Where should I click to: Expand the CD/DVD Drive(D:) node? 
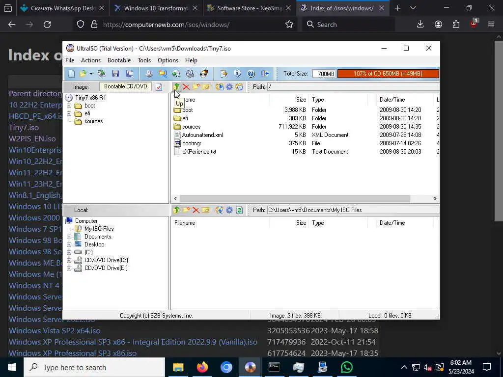pyautogui.click(x=69, y=260)
